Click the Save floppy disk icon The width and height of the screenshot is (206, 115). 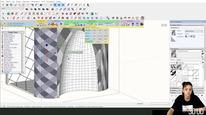coord(11,5)
